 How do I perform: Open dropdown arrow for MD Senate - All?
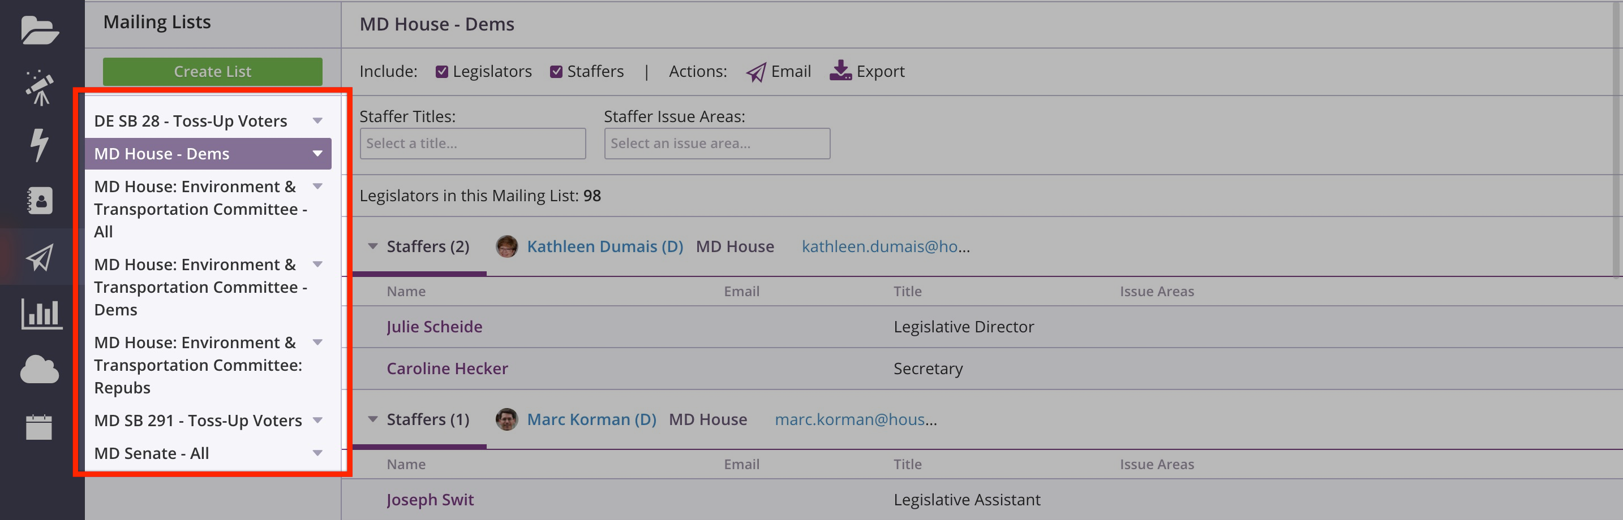tap(317, 453)
